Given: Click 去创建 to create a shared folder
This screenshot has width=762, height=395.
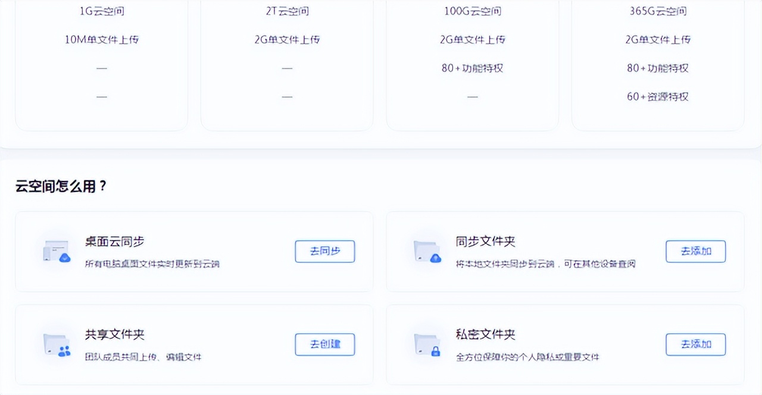Looking at the screenshot, I should 324,344.
